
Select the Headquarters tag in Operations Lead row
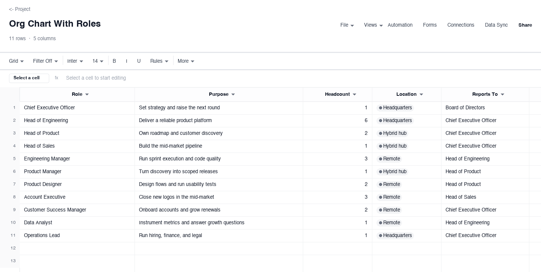395,236
